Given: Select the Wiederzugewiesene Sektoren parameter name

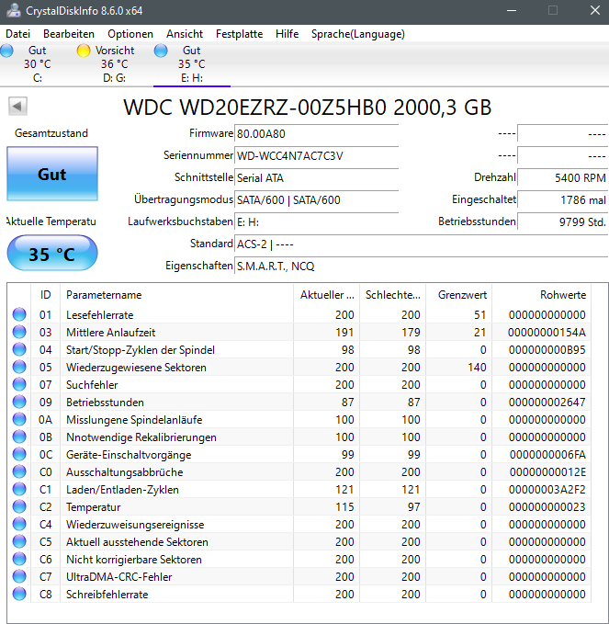Looking at the screenshot, I should [136, 368].
